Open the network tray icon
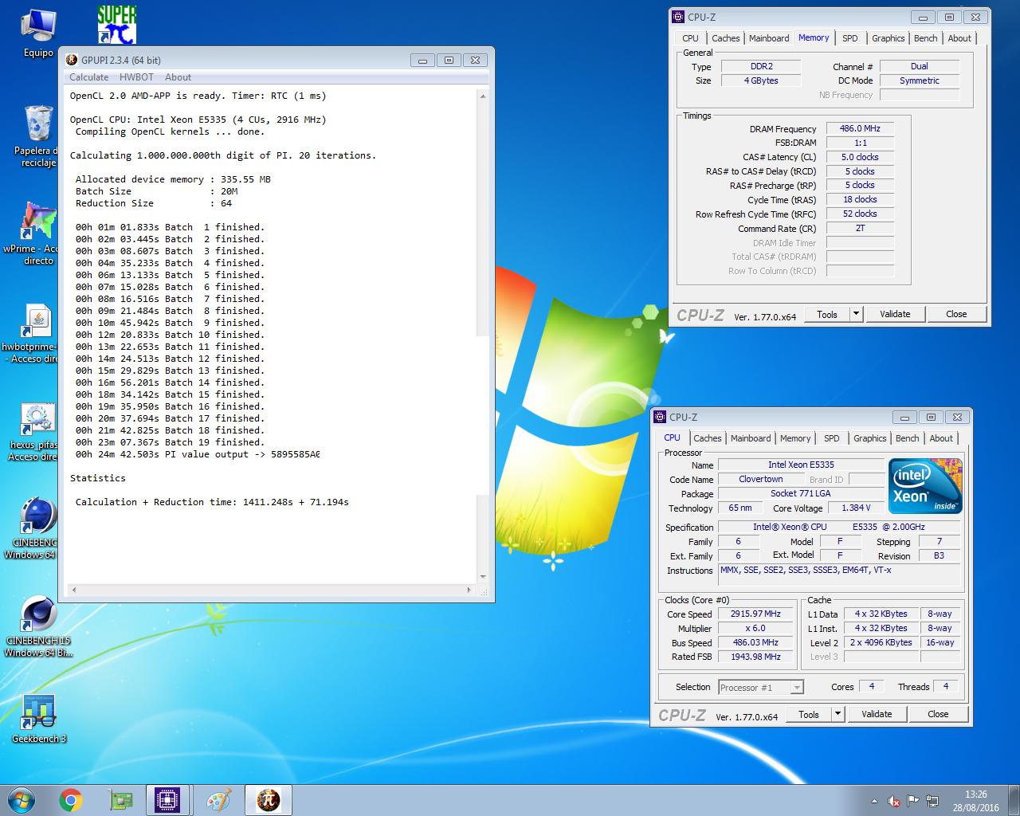This screenshot has width=1020, height=816. click(932, 801)
